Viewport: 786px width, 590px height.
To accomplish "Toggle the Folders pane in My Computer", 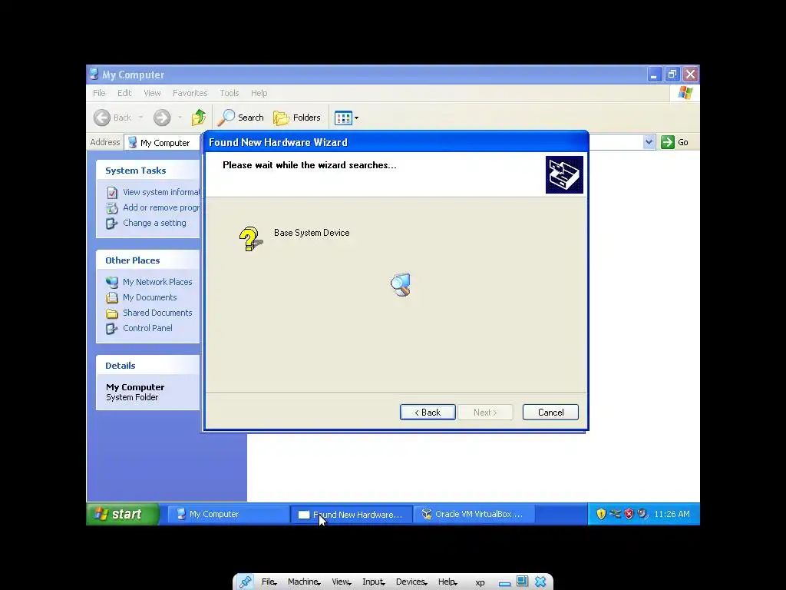I will 297,118.
